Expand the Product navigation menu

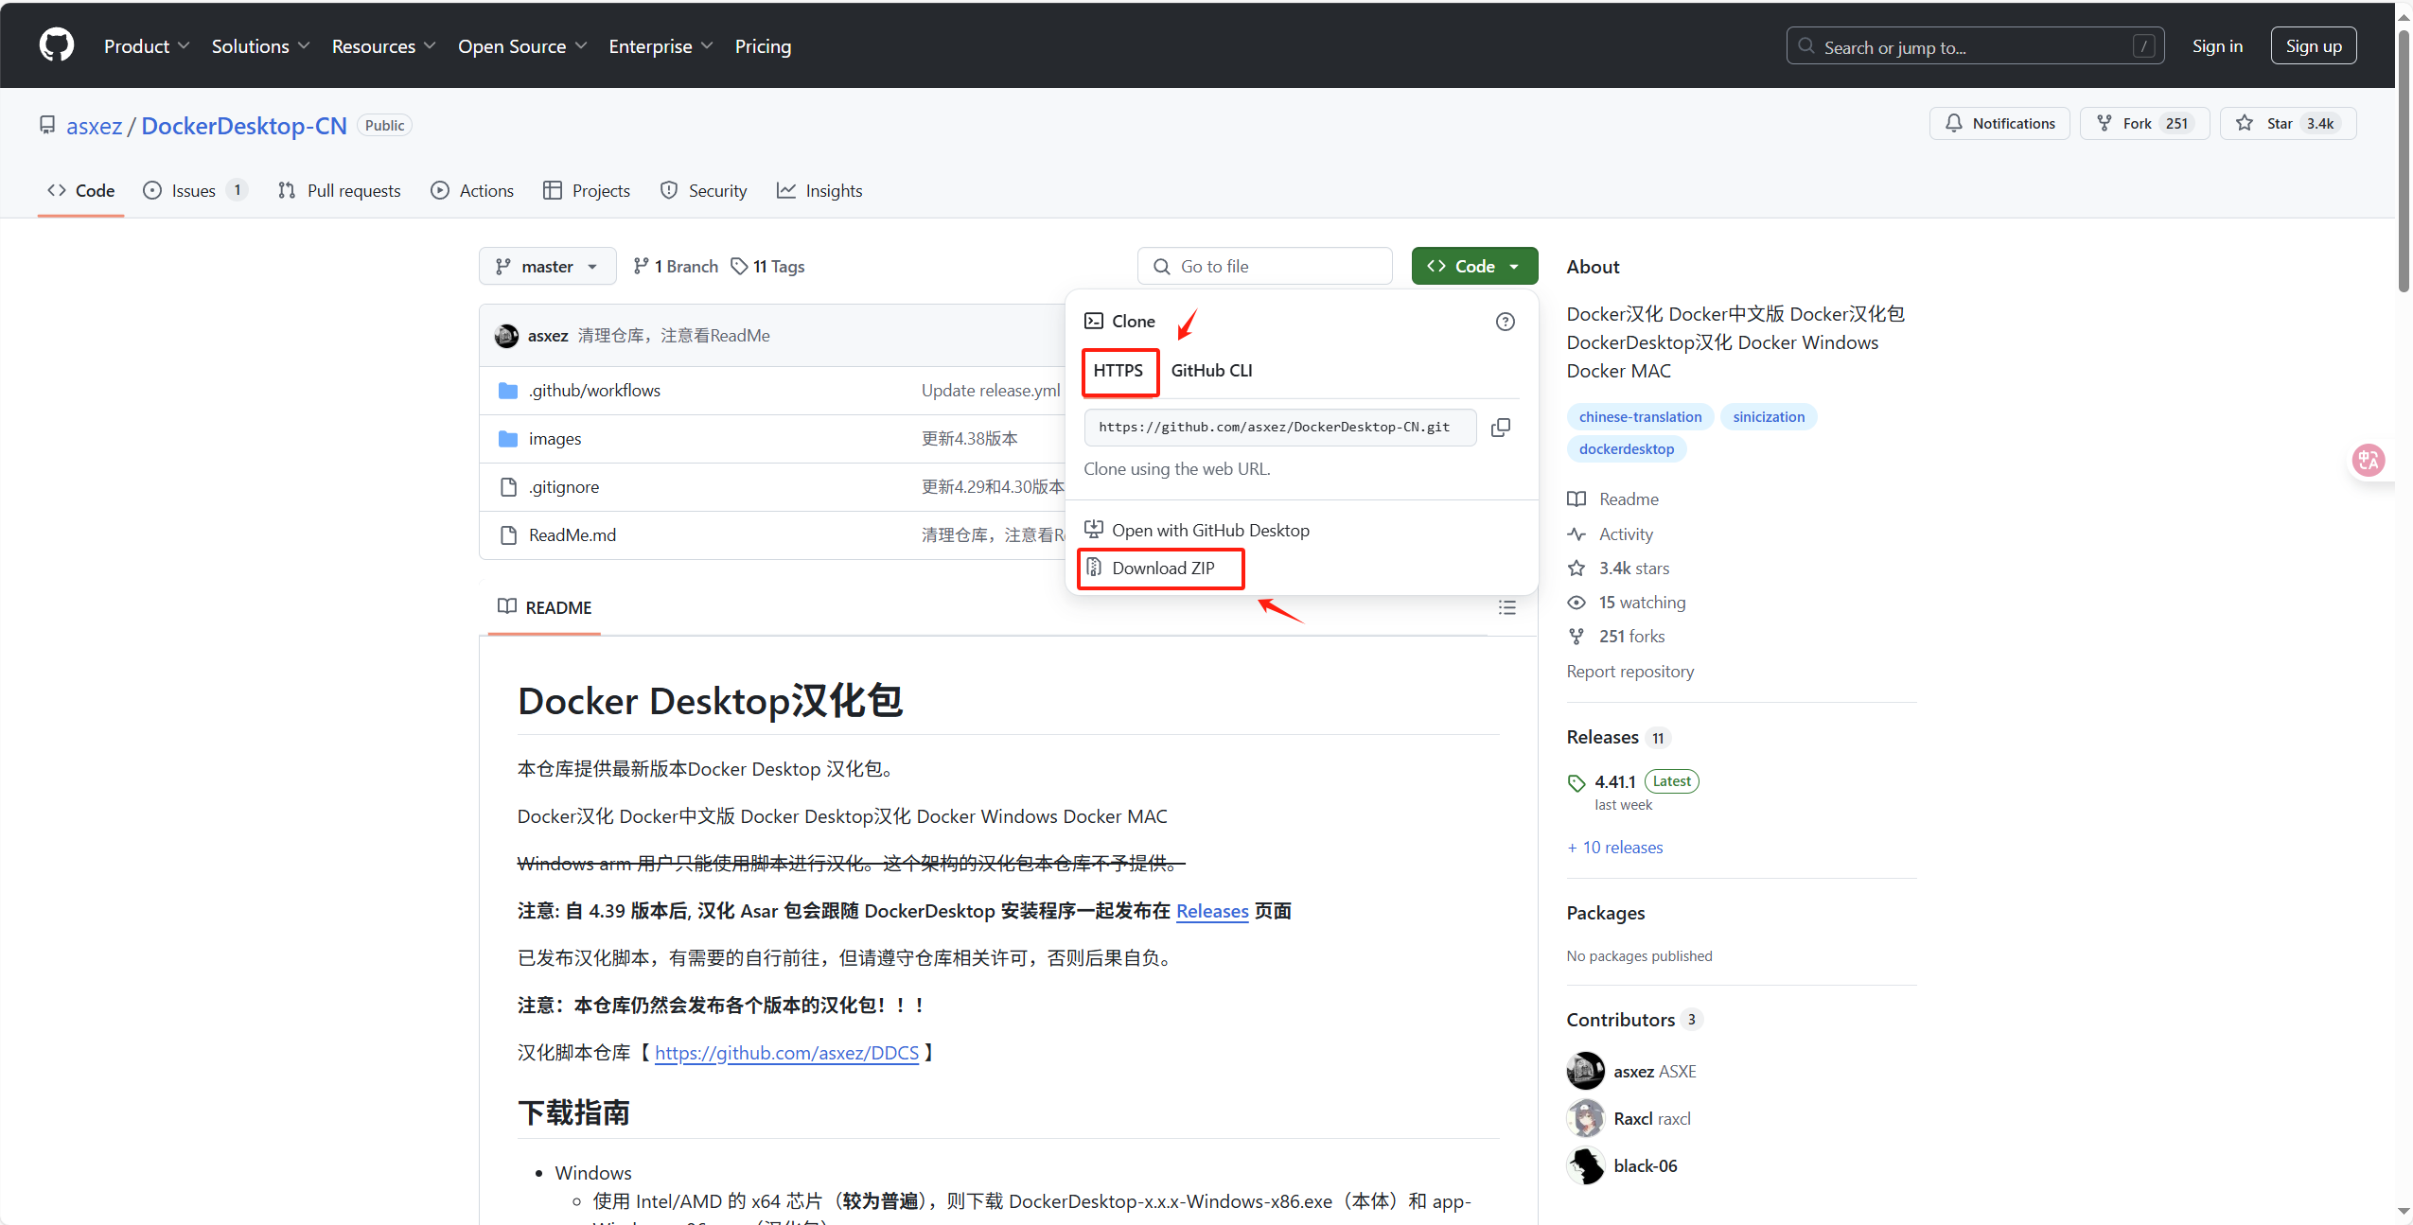pyautogui.click(x=146, y=46)
